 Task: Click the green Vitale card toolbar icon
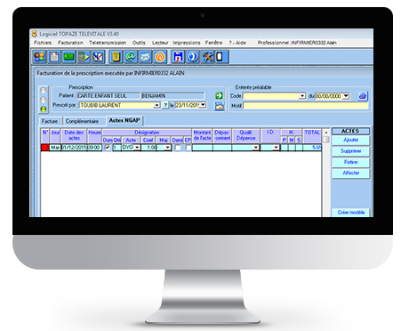point(69,57)
